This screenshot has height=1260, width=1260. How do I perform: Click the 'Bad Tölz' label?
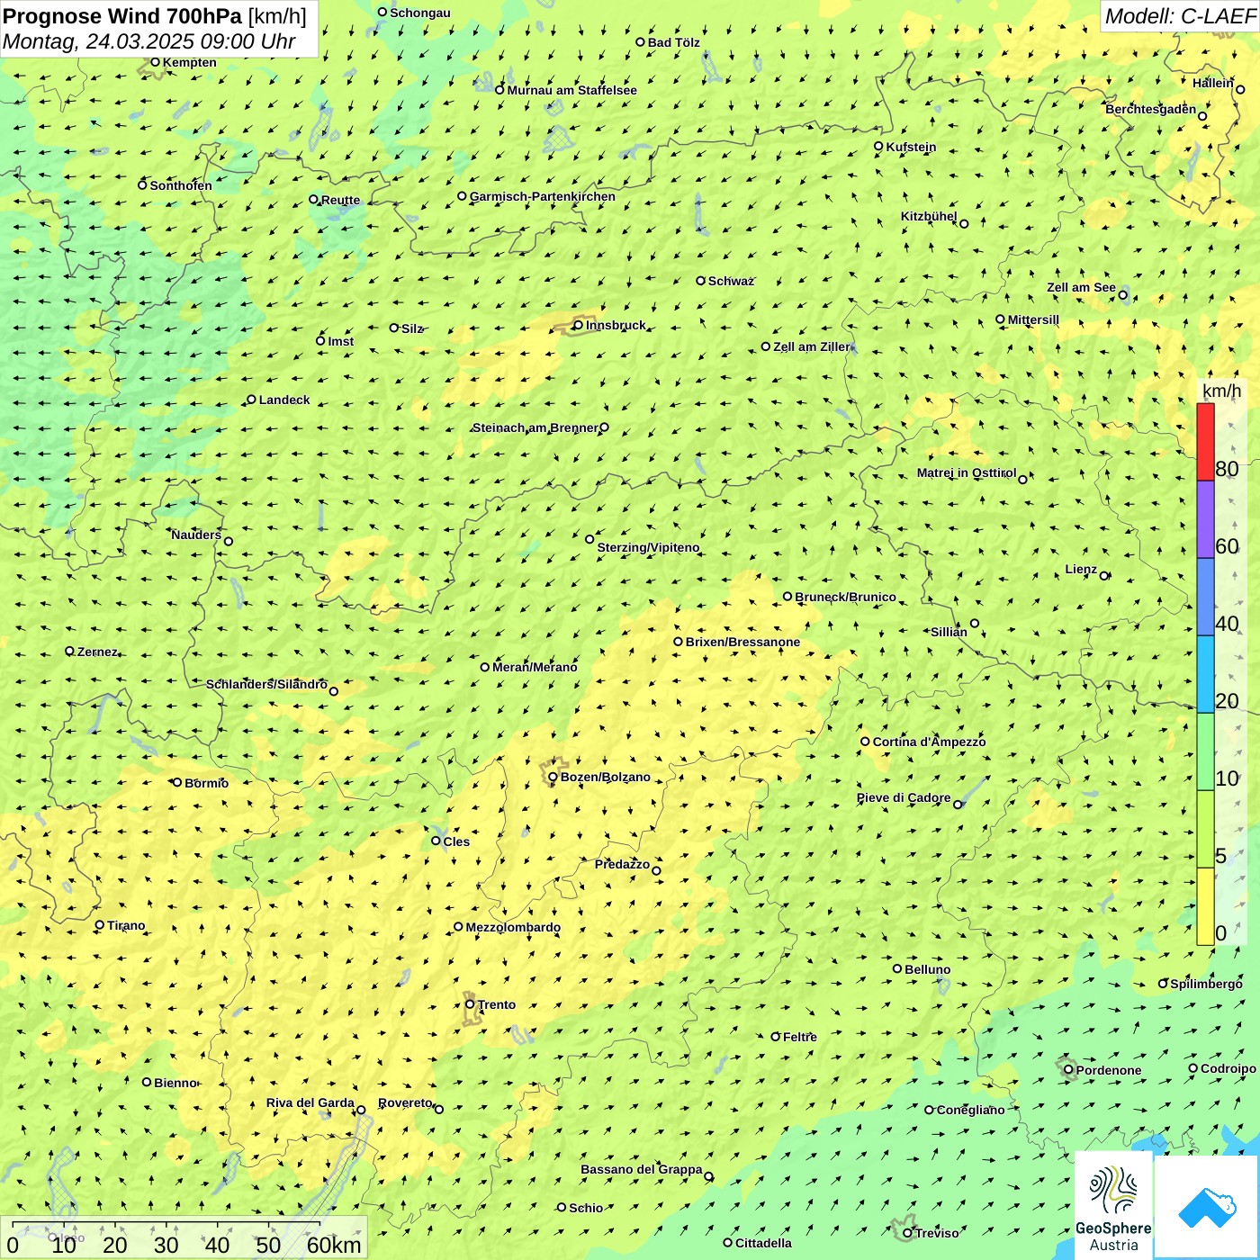(674, 42)
